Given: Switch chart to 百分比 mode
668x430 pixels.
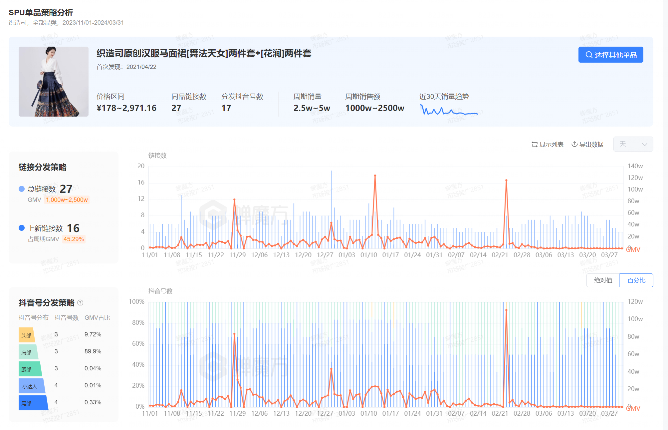Looking at the screenshot, I should click(636, 280).
